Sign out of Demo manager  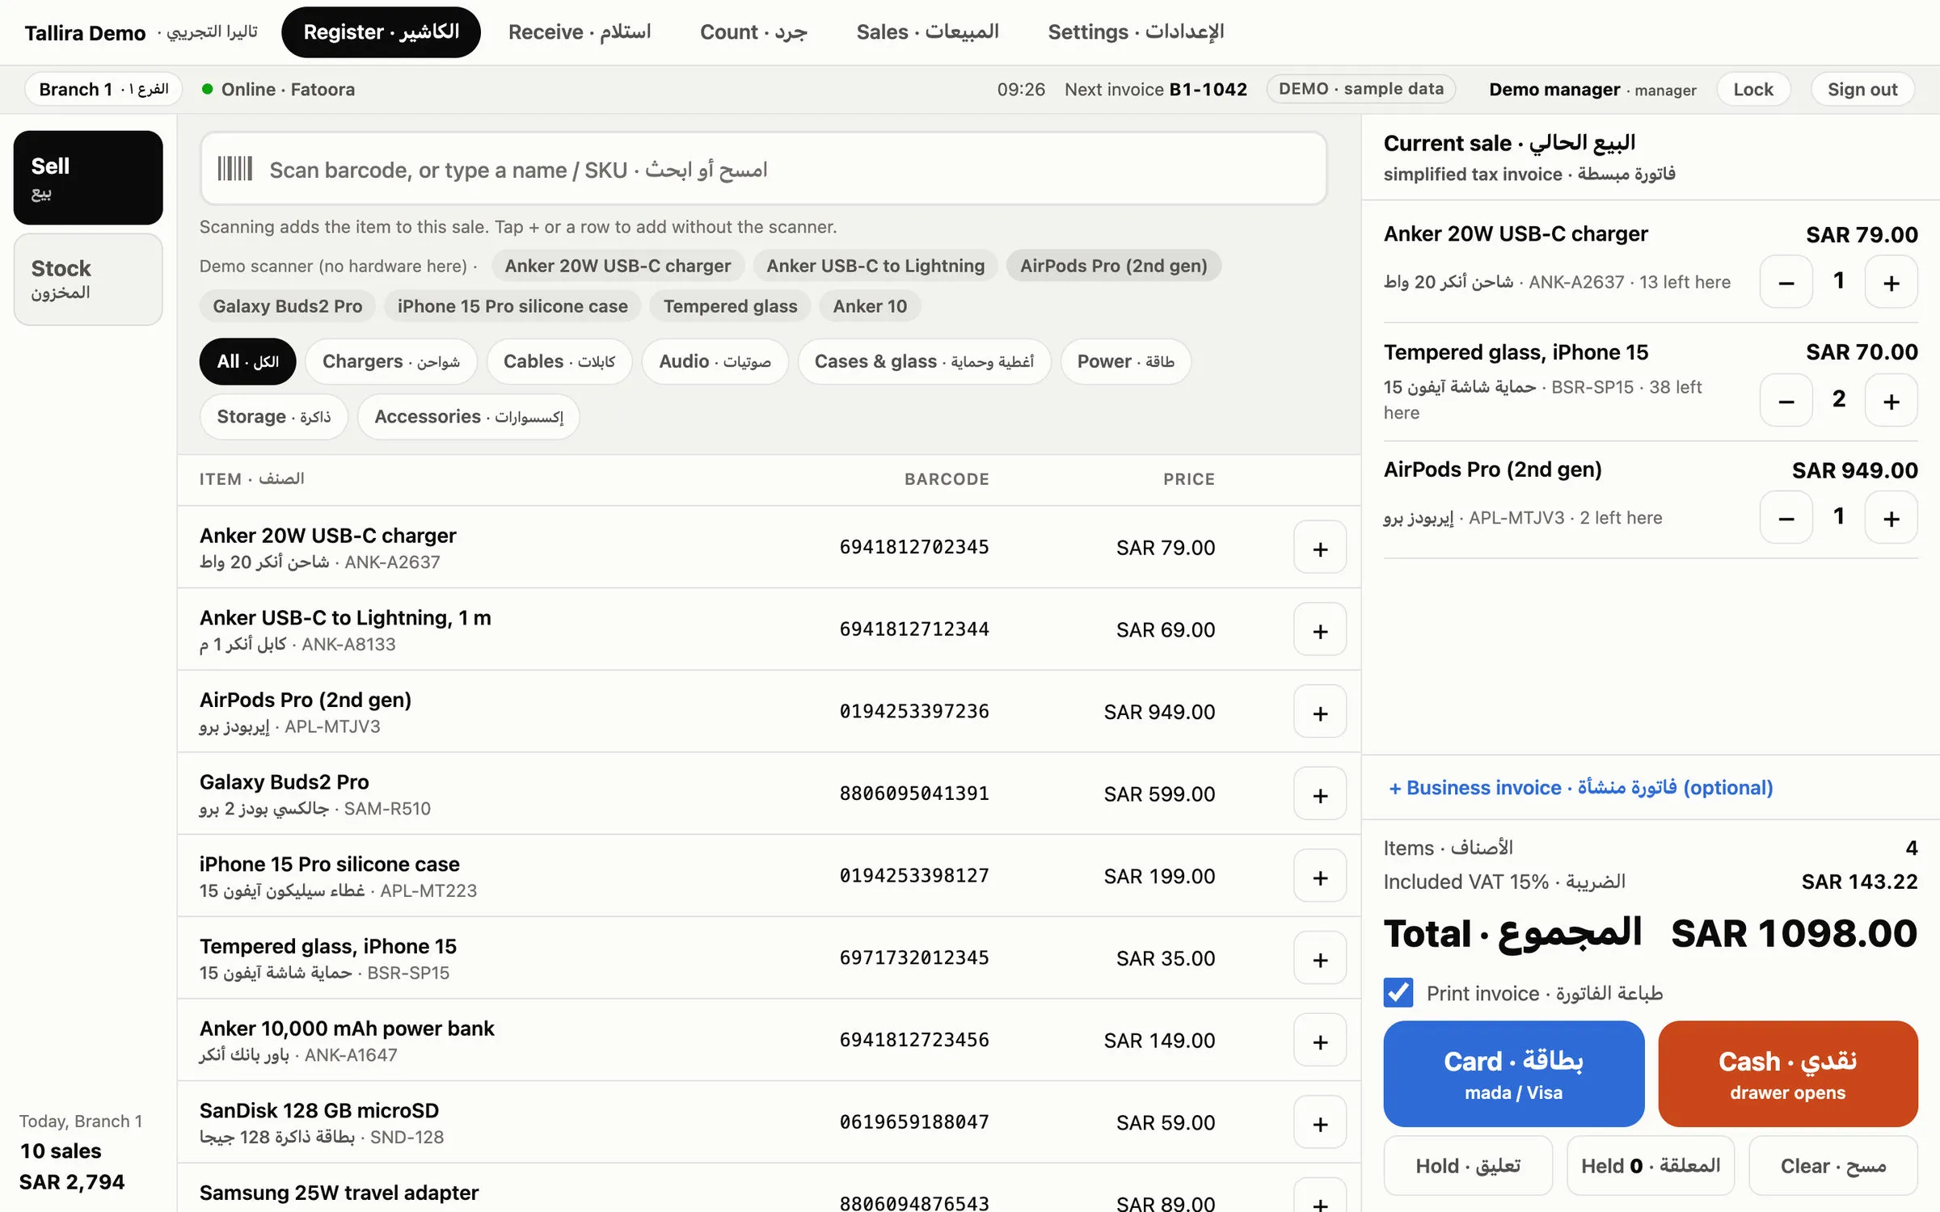(1862, 89)
